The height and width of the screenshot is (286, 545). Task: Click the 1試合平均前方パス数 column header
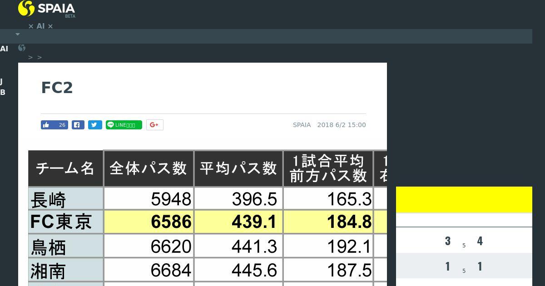pos(328,168)
